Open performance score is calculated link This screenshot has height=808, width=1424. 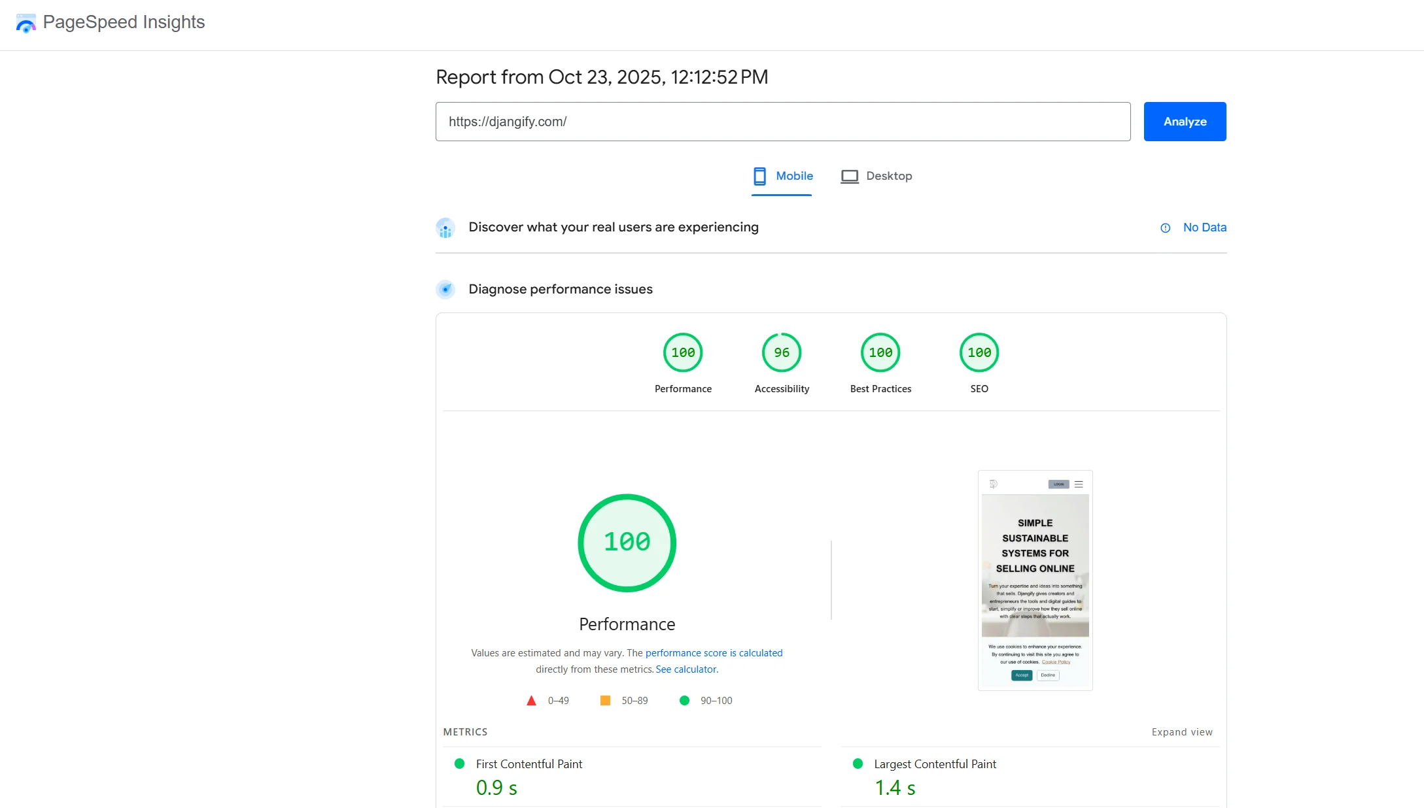pos(714,653)
